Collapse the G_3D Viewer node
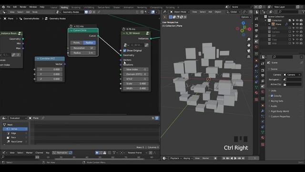This screenshot has width=305, height=172. point(124,33)
